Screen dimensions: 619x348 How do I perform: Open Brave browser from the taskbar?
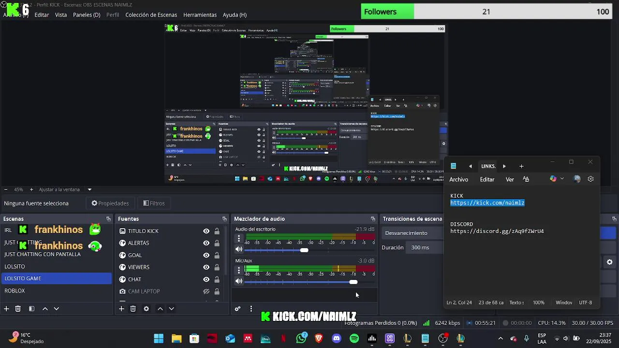(x=319, y=338)
